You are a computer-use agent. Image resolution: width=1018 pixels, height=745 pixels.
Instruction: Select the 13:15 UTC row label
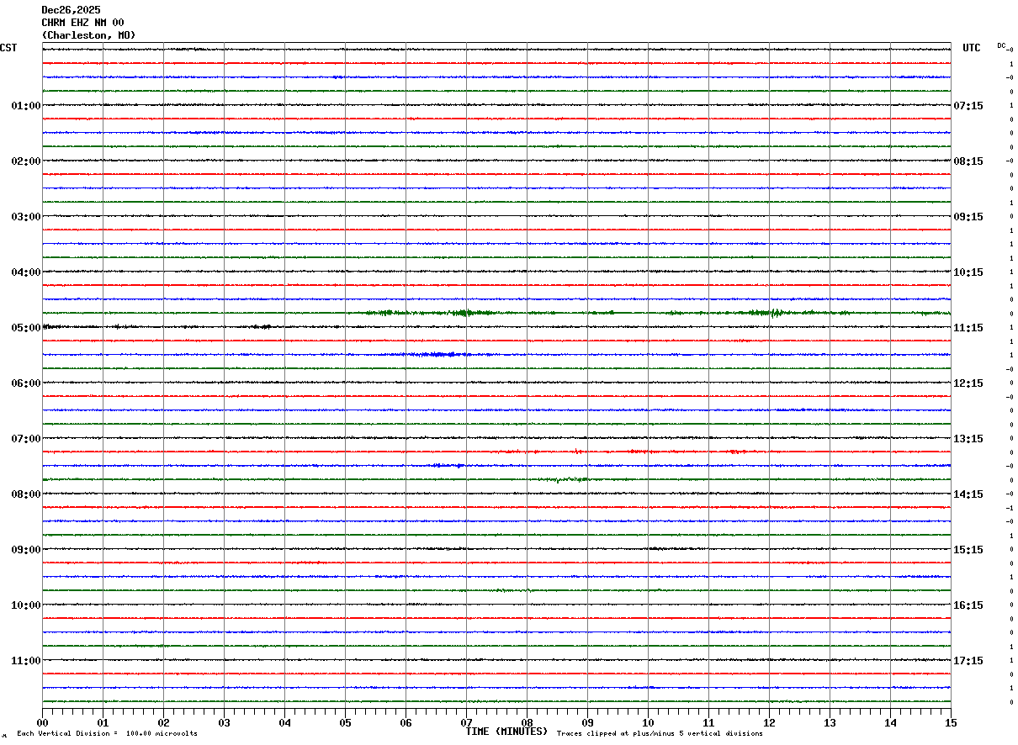968,439
